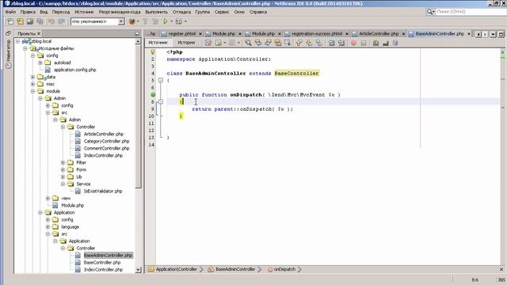This screenshot has width=507, height=285.
Task: Collapse onDispatch function fold marker
Action: point(161,102)
